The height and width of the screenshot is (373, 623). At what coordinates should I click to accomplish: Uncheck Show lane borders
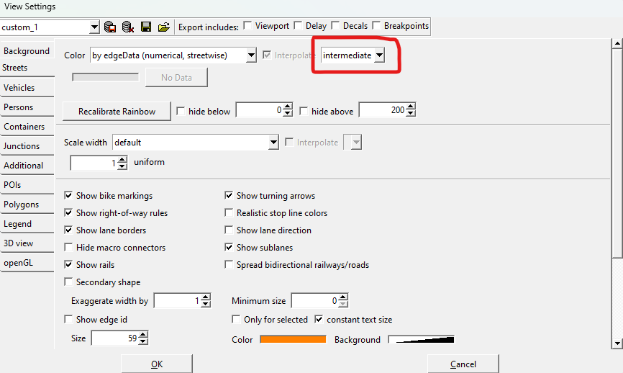pos(68,230)
